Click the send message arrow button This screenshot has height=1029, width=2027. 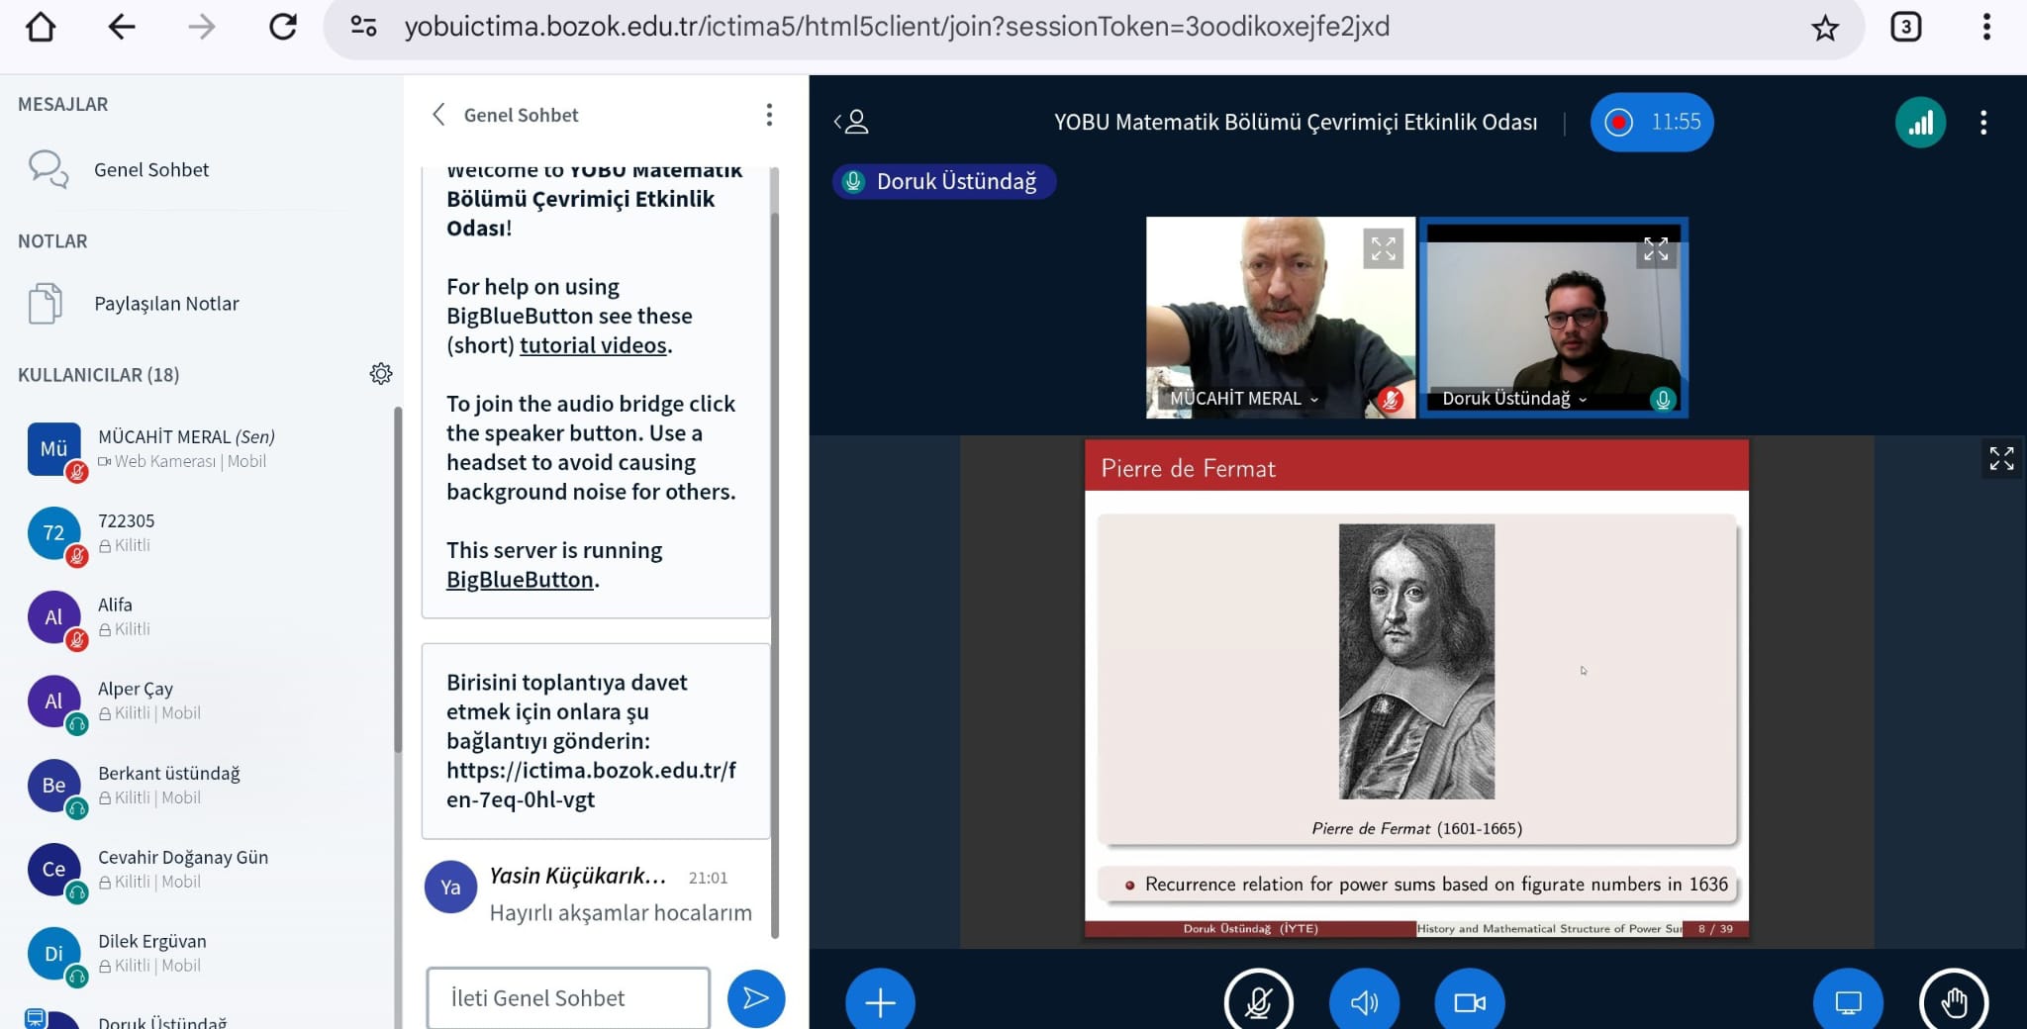pos(756,997)
